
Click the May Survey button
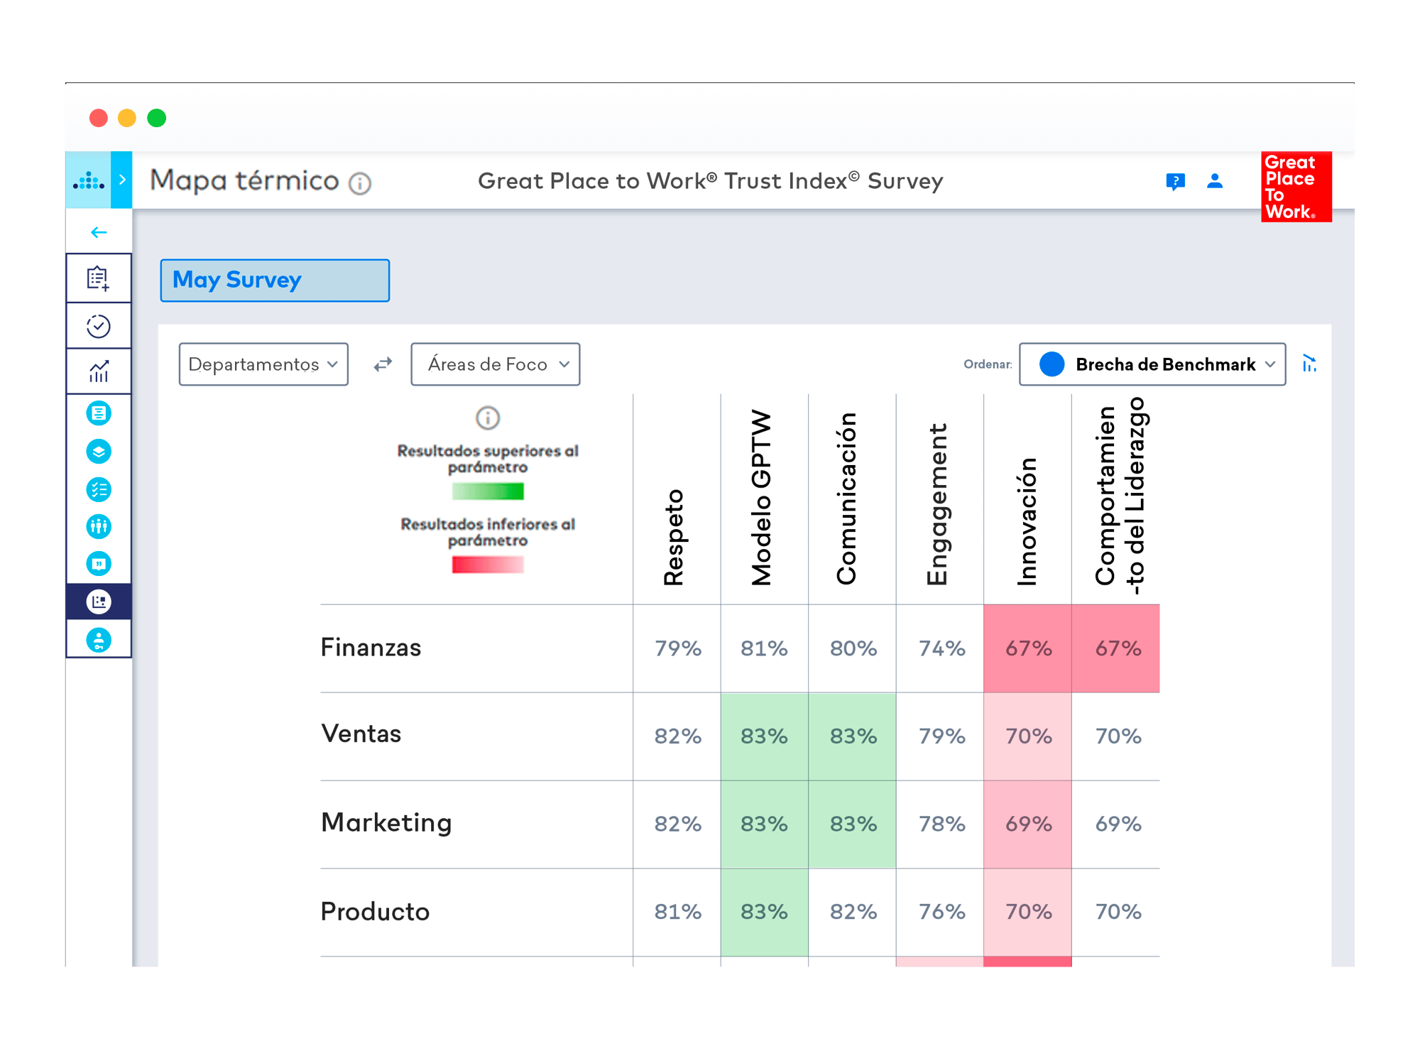(275, 281)
